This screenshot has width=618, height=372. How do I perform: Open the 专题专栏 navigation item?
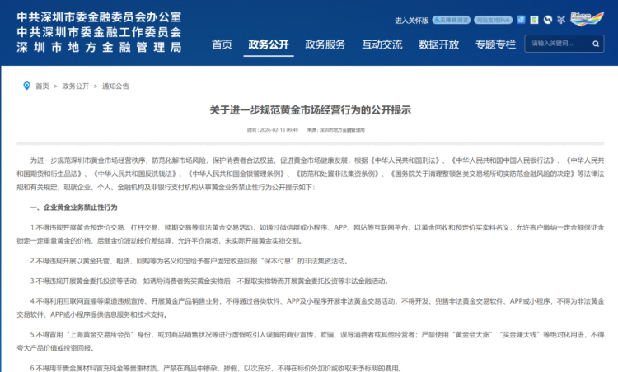495,44
